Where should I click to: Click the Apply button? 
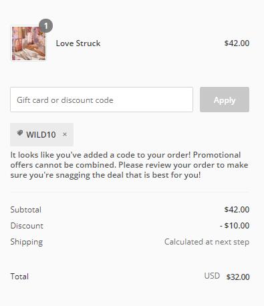pyautogui.click(x=225, y=100)
